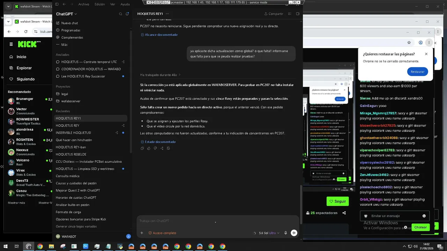Open the Windows Start menu
The width and height of the screenshot is (447, 251).
[6, 246]
